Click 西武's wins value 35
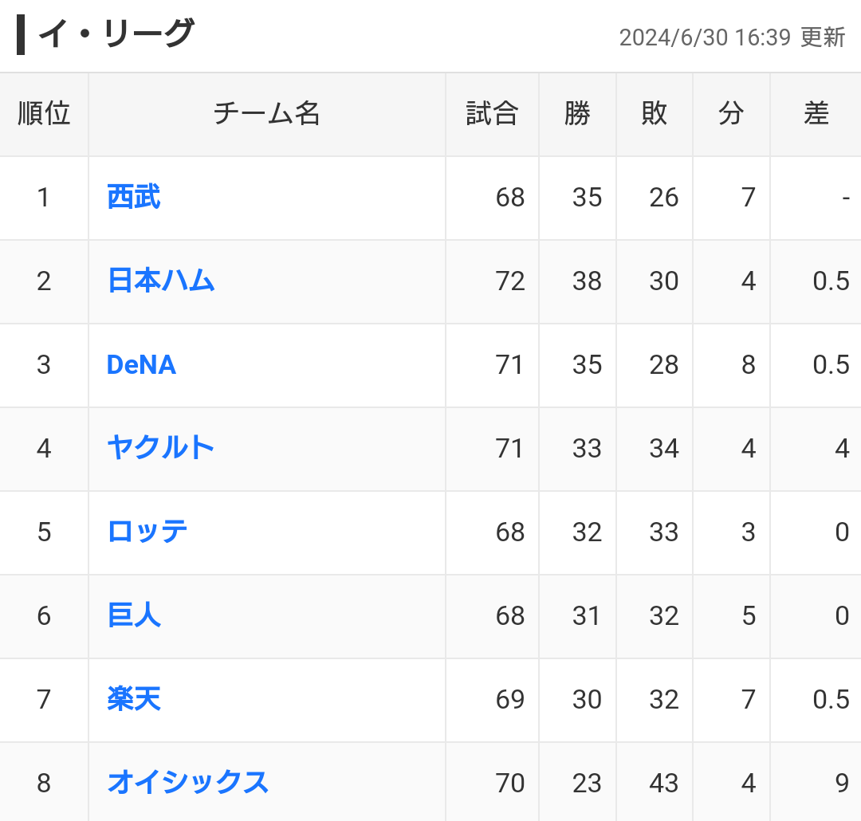Image resolution: width=861 pixels, height=821 pixels. point(587,197)
